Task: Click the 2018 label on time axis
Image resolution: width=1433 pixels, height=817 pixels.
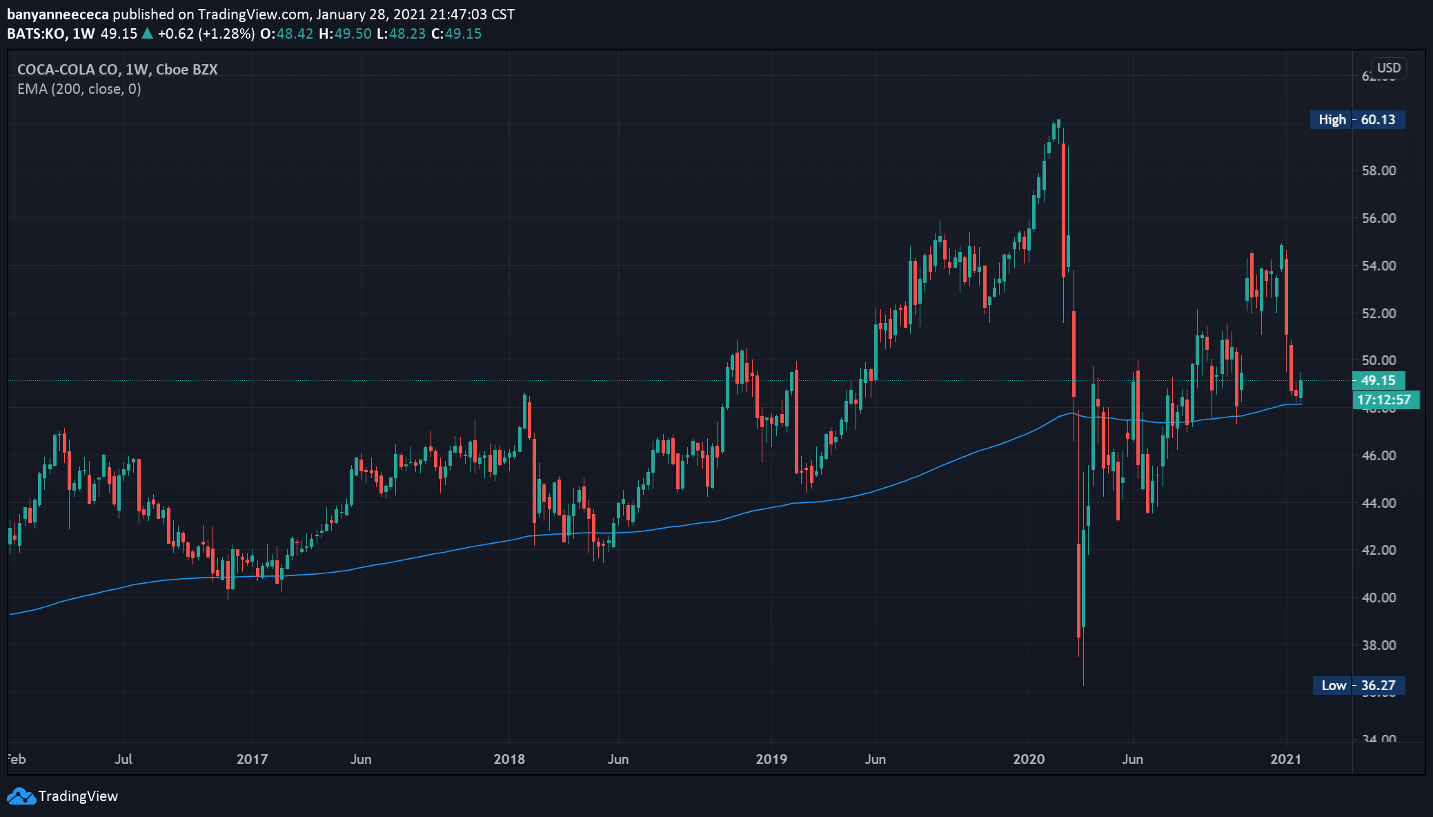Action: point(509,759)
